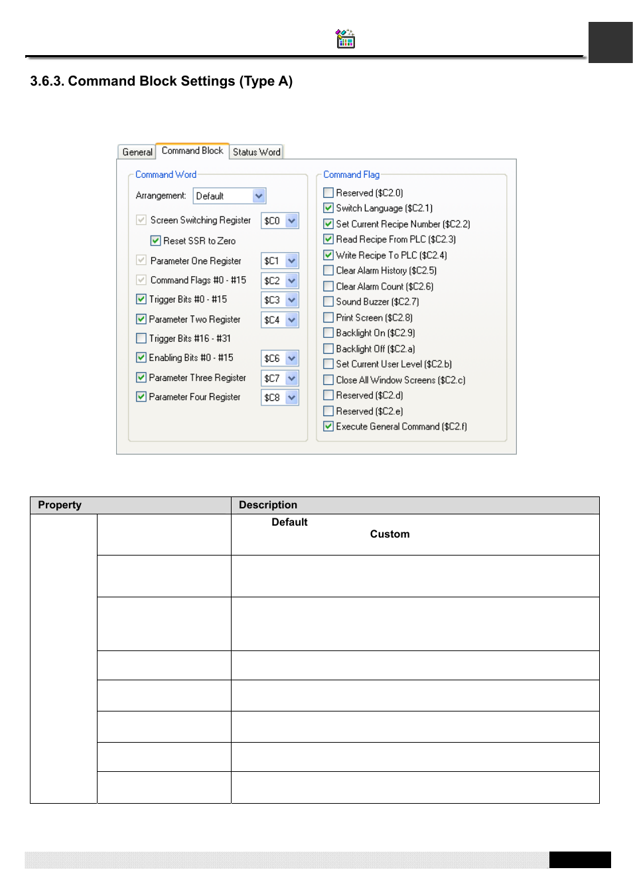Check Sound Buzzer ($C2.7)
This screenshot has height=896, width=633.
(x=328, y=302)
